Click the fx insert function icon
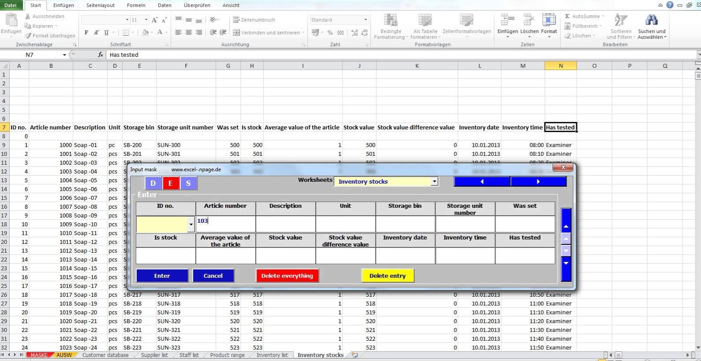This screenshot has height=361, width=701. [100, 55]
